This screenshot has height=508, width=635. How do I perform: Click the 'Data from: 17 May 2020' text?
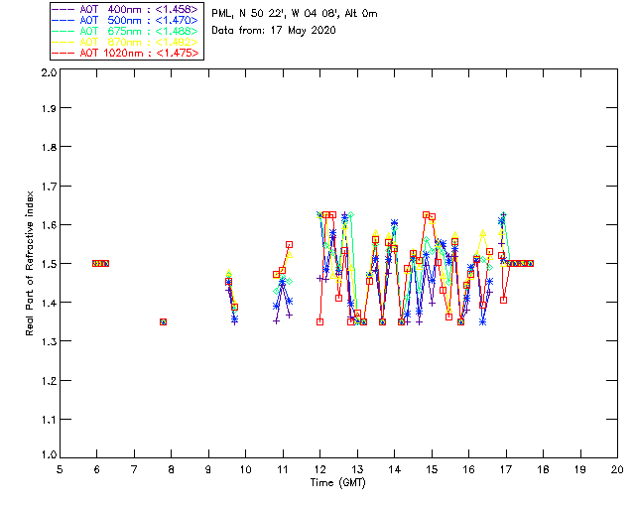point(274,31)
